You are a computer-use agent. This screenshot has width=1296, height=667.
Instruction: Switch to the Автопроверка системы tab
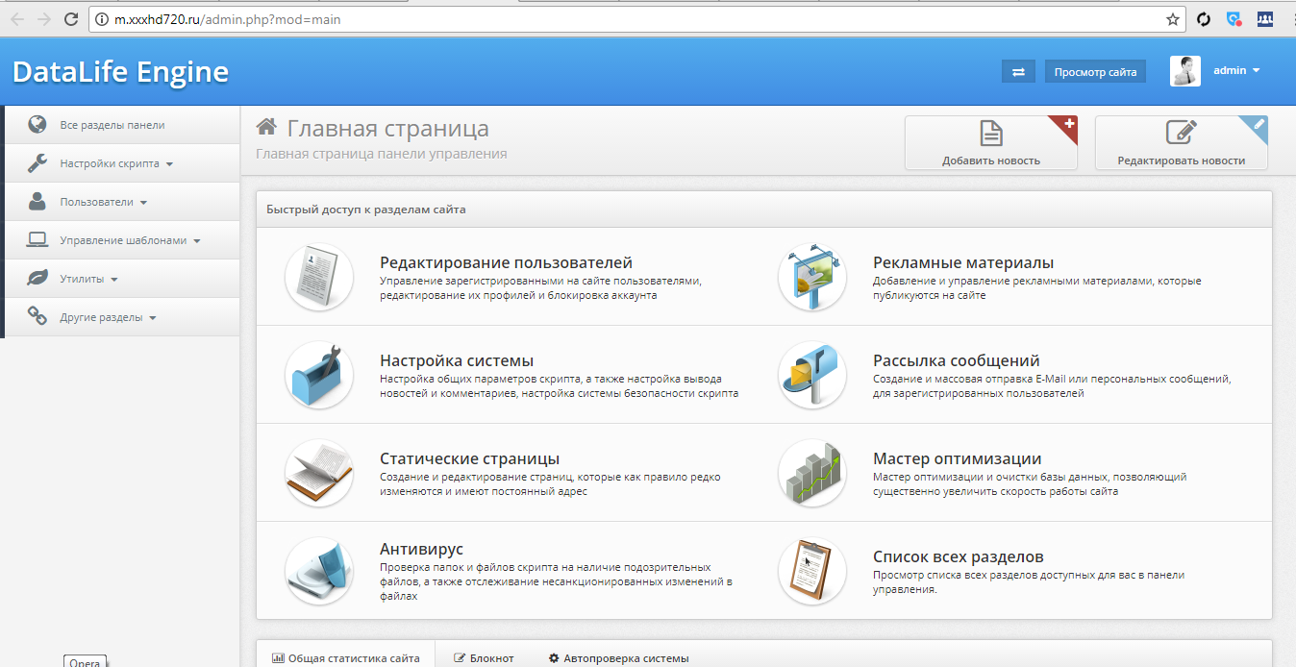(x=618, y=658)
